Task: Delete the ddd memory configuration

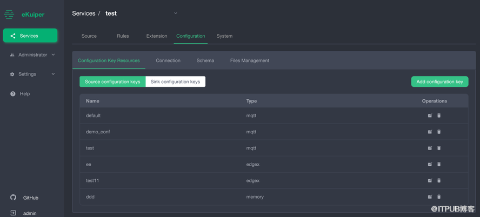Action: 439,196
